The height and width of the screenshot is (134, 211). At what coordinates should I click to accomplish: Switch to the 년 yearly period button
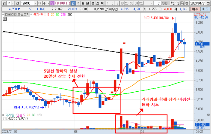[x=88, y=3]
